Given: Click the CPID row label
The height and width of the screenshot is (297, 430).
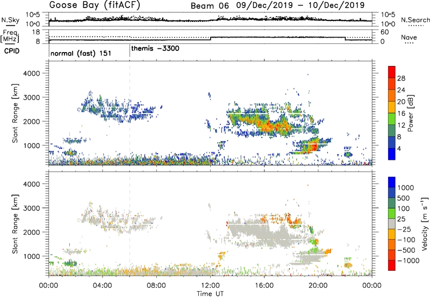Looking at the screenshot, I should click(x=12, y=51).
